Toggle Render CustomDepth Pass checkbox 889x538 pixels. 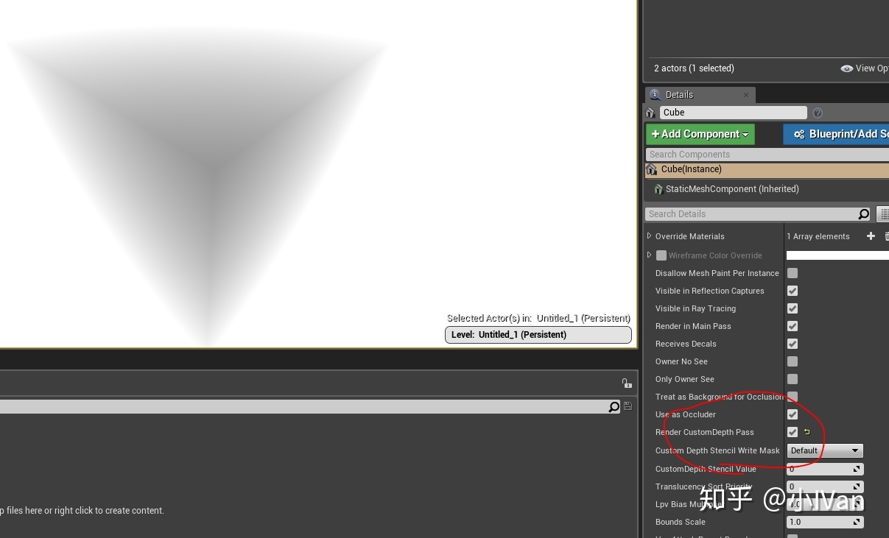793,432
